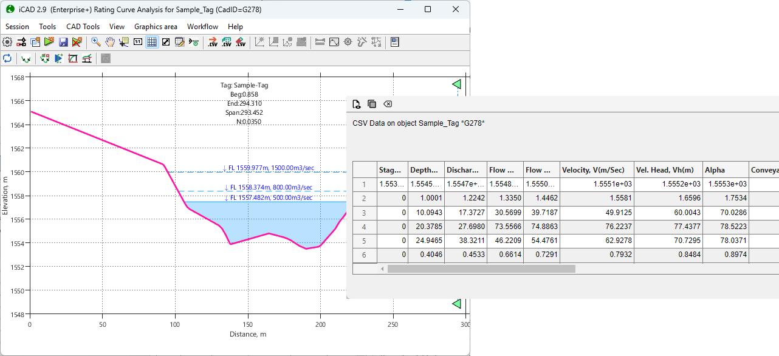Select the zoom magnifier tool
Screen dimensions: 779x356
click(96, 42)
